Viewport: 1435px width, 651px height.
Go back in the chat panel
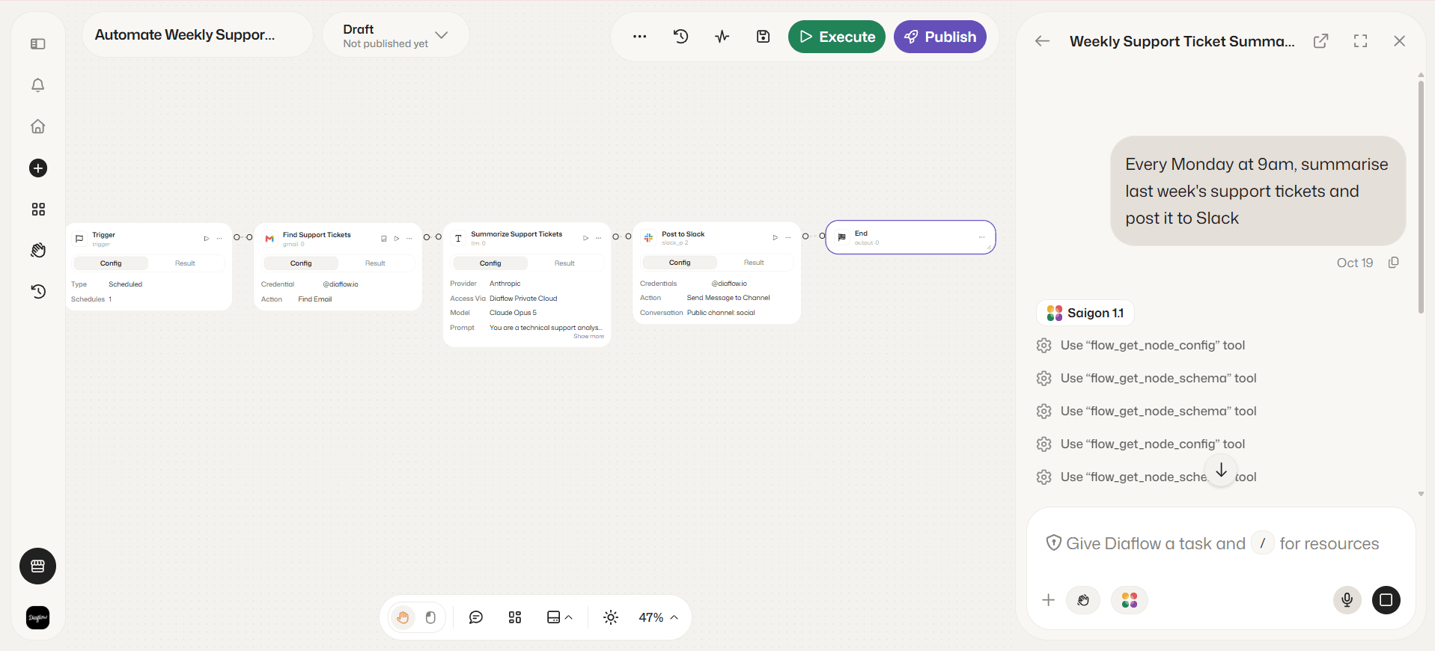coord(1042,41)
